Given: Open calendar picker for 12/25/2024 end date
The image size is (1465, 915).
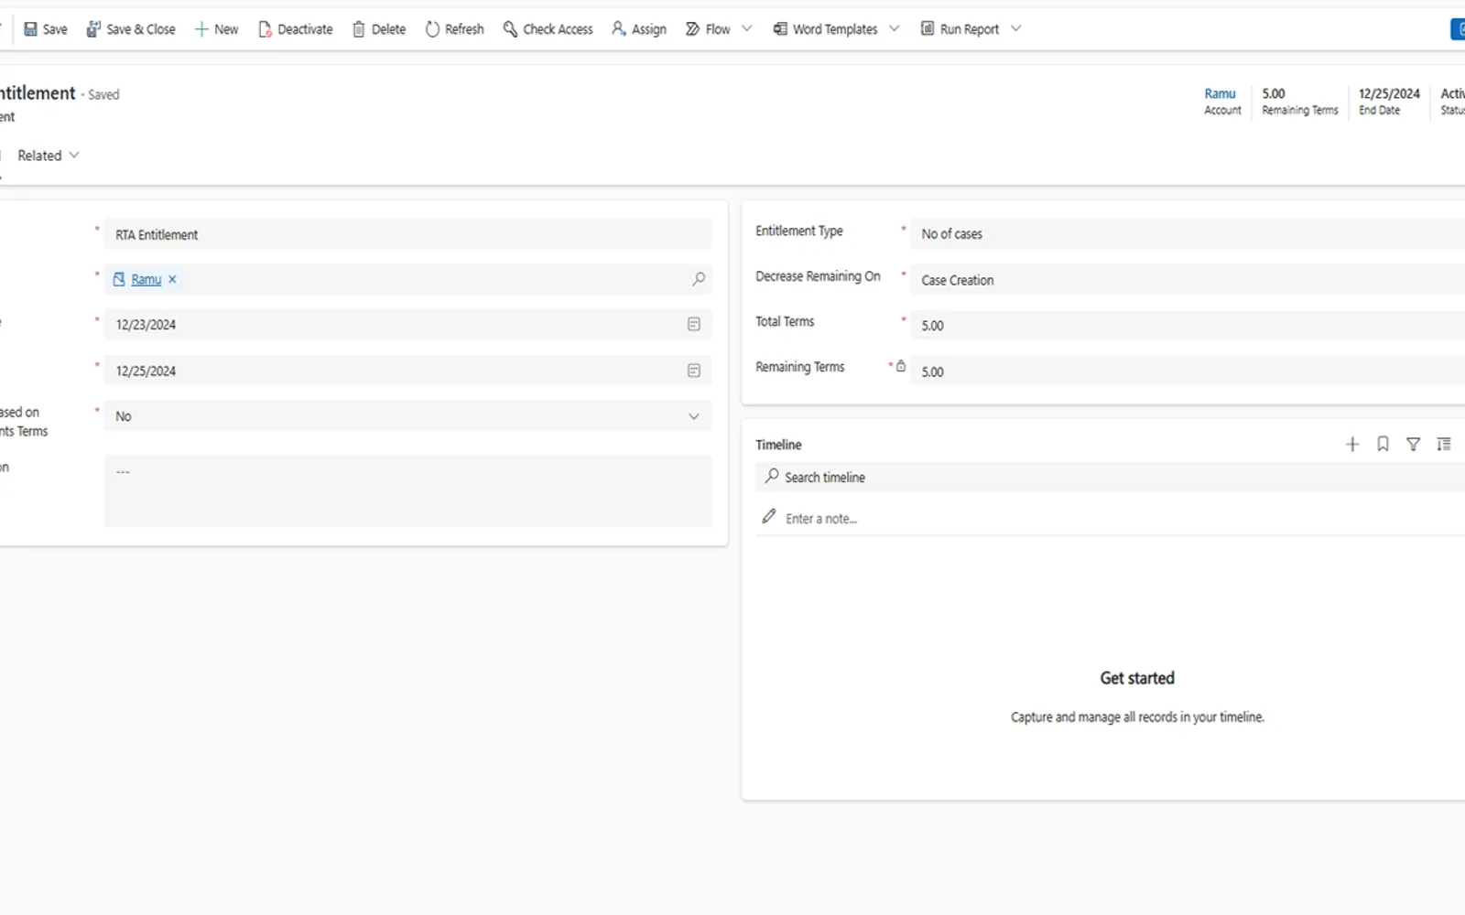Looking at the screenshot, I should [x=694, y=371].
